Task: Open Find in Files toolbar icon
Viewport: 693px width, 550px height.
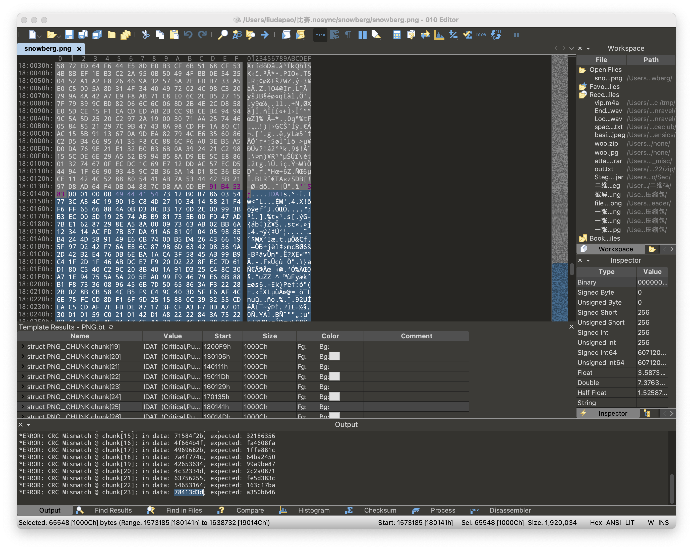Action: [251, 34]
